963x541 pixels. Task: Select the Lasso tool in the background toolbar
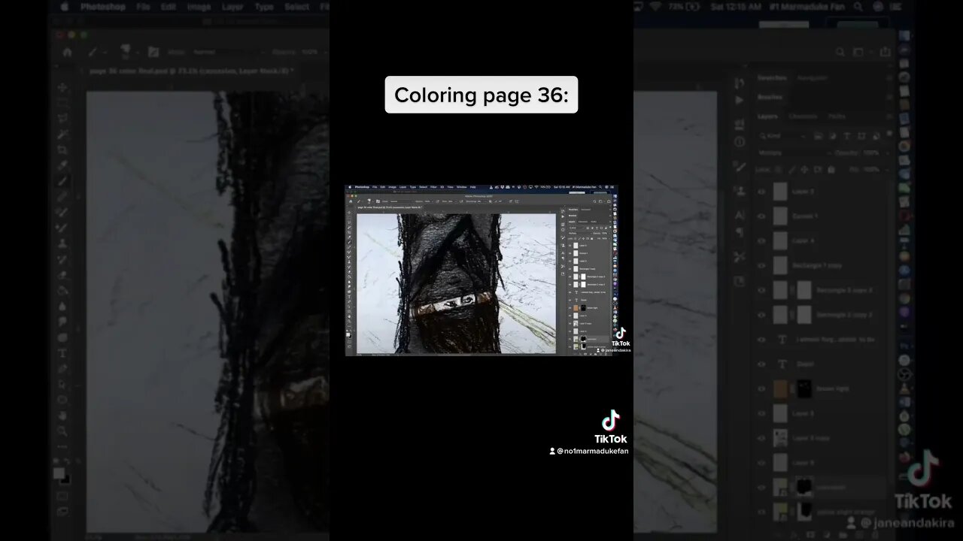[x=63, y=119]
